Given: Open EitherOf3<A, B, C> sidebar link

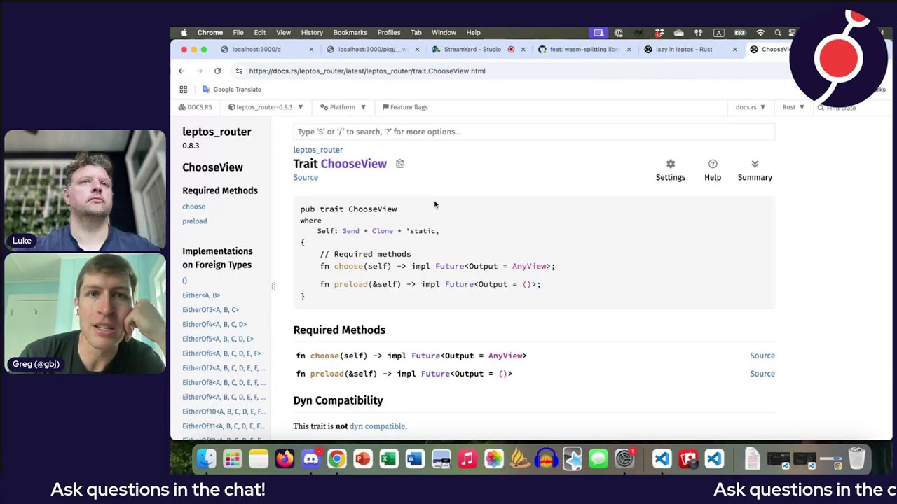Looking at the screenshot, I should pyautogui.click(x=210, y=310).
